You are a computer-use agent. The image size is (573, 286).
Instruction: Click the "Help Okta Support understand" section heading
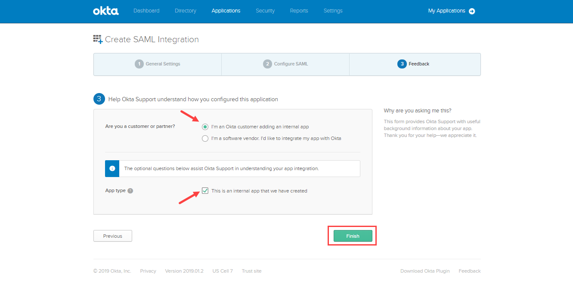point(193,99)
